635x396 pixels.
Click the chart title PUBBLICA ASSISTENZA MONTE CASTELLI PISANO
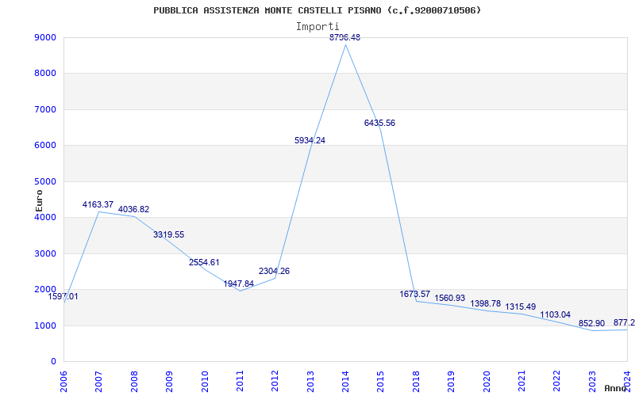point(317,10)
